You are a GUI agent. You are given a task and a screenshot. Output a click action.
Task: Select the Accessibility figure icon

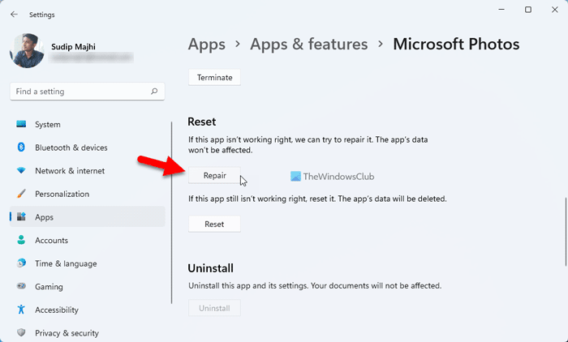(21, 310)
